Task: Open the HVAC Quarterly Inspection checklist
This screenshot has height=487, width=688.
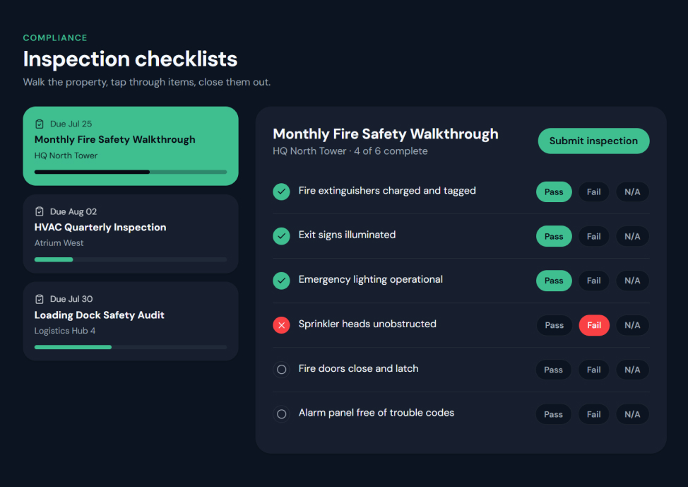Action: pos(131,234)
